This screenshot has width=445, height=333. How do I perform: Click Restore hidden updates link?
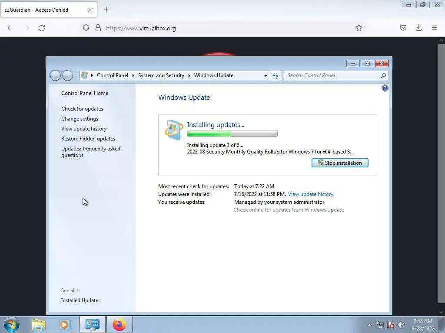88,138
